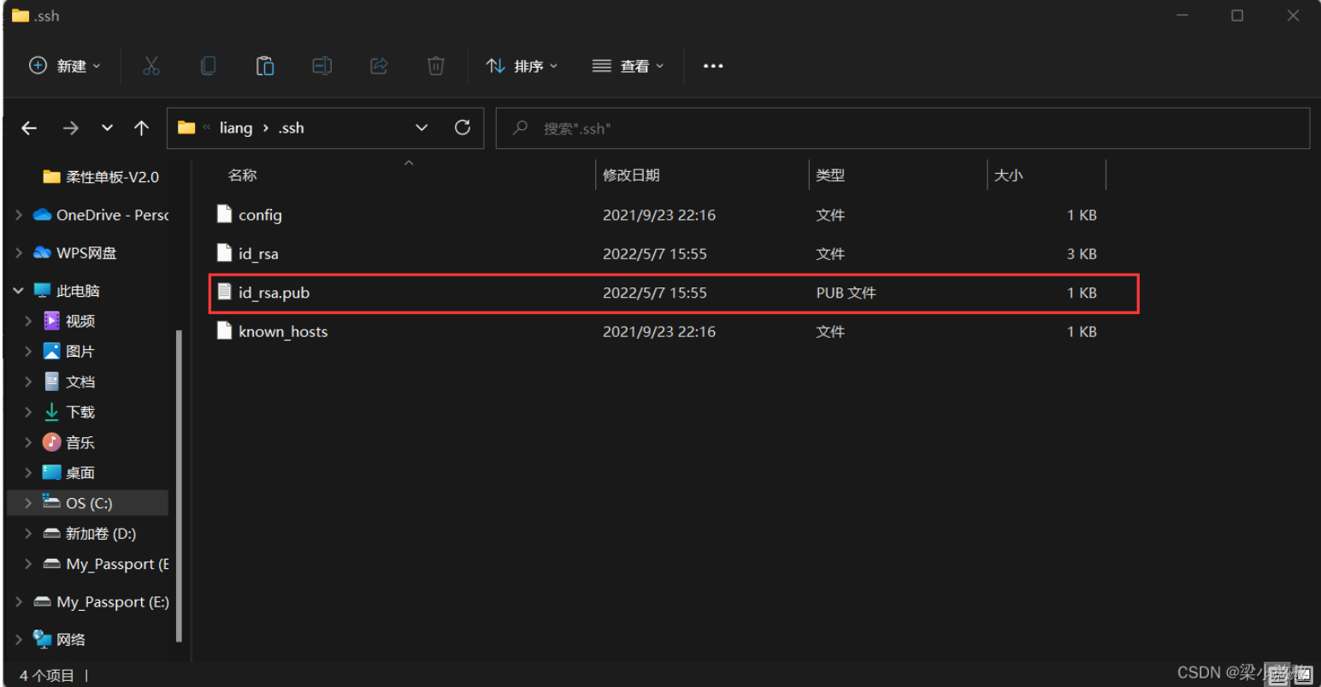Open the three-dots more options menu
The image size is (1321, 687).
(713, 66)
